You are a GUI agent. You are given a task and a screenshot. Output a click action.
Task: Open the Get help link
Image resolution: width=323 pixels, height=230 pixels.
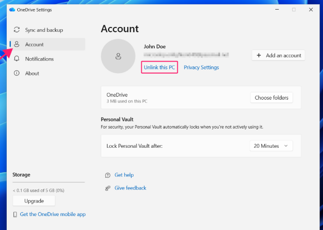(124, 175)
